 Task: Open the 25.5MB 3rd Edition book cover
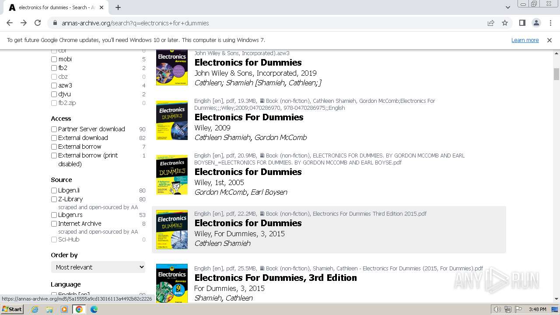click(172, 283)
